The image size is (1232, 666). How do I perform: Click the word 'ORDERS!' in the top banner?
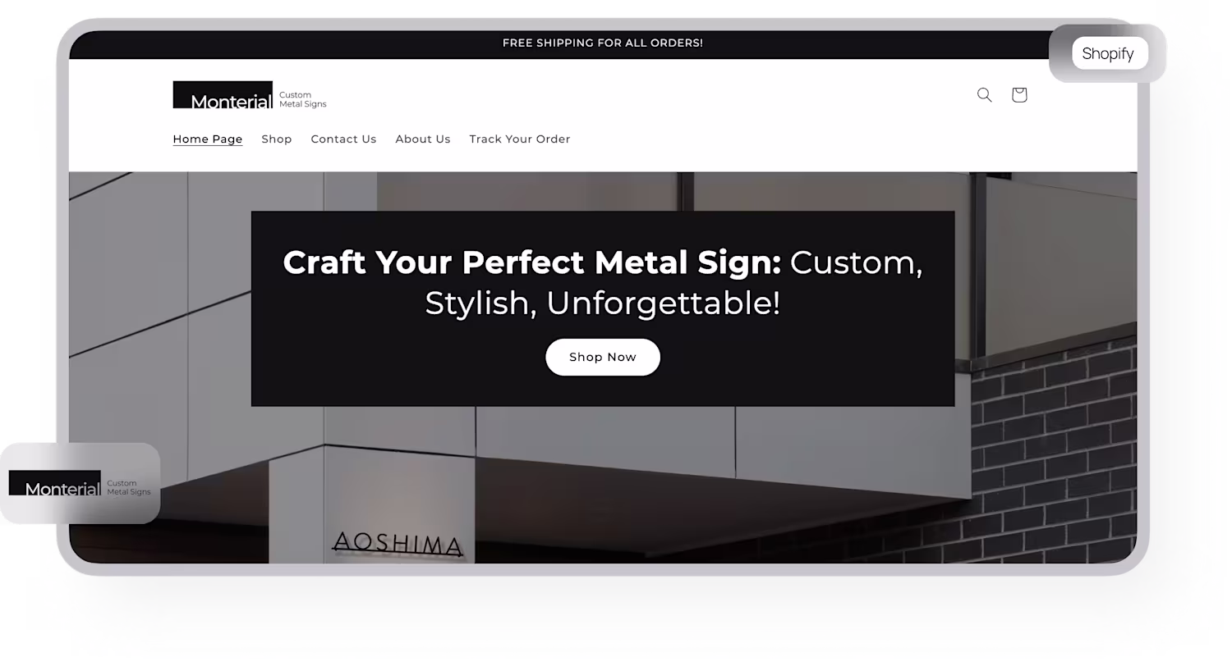coord(674,43)
